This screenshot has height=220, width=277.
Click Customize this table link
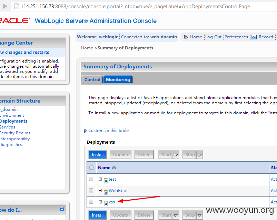coord(108,130)
